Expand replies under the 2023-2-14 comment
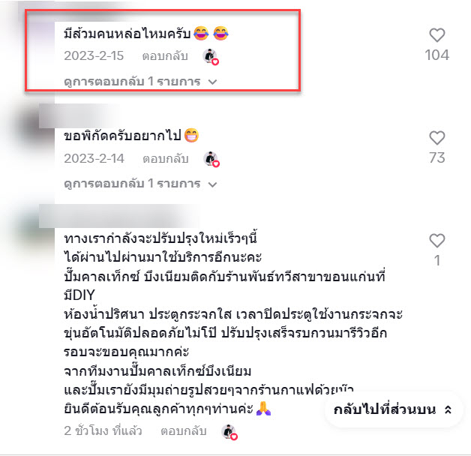This screenshot has width=471, height=456. point(140,184)
